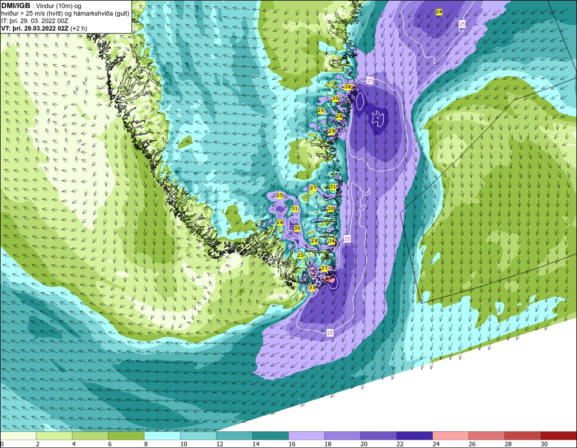This screenshot has width=577, height=448.
Task: Click the yellow gust label 34
Action: (x=332, y=241)
